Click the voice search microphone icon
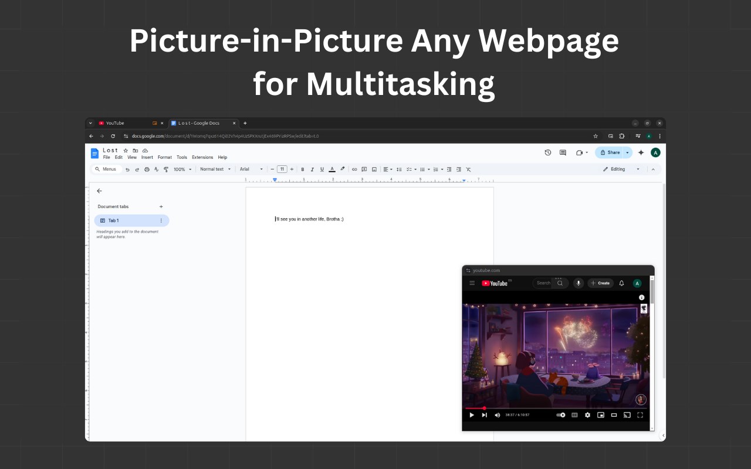The height and width of the screenshot is (469, 751). coord(579,283)
